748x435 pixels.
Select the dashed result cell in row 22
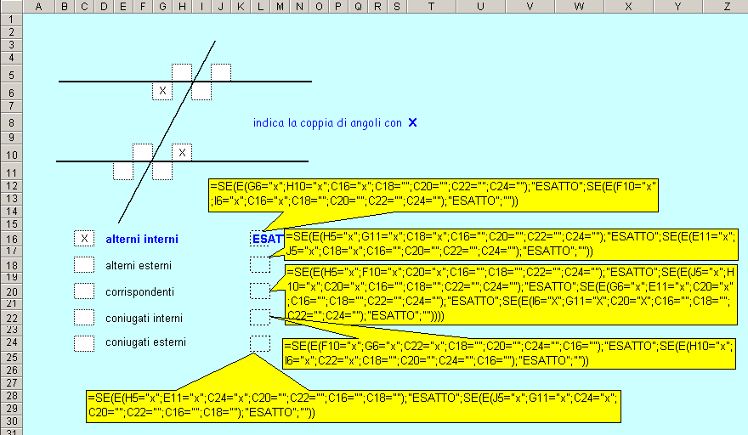pos(260,317)
